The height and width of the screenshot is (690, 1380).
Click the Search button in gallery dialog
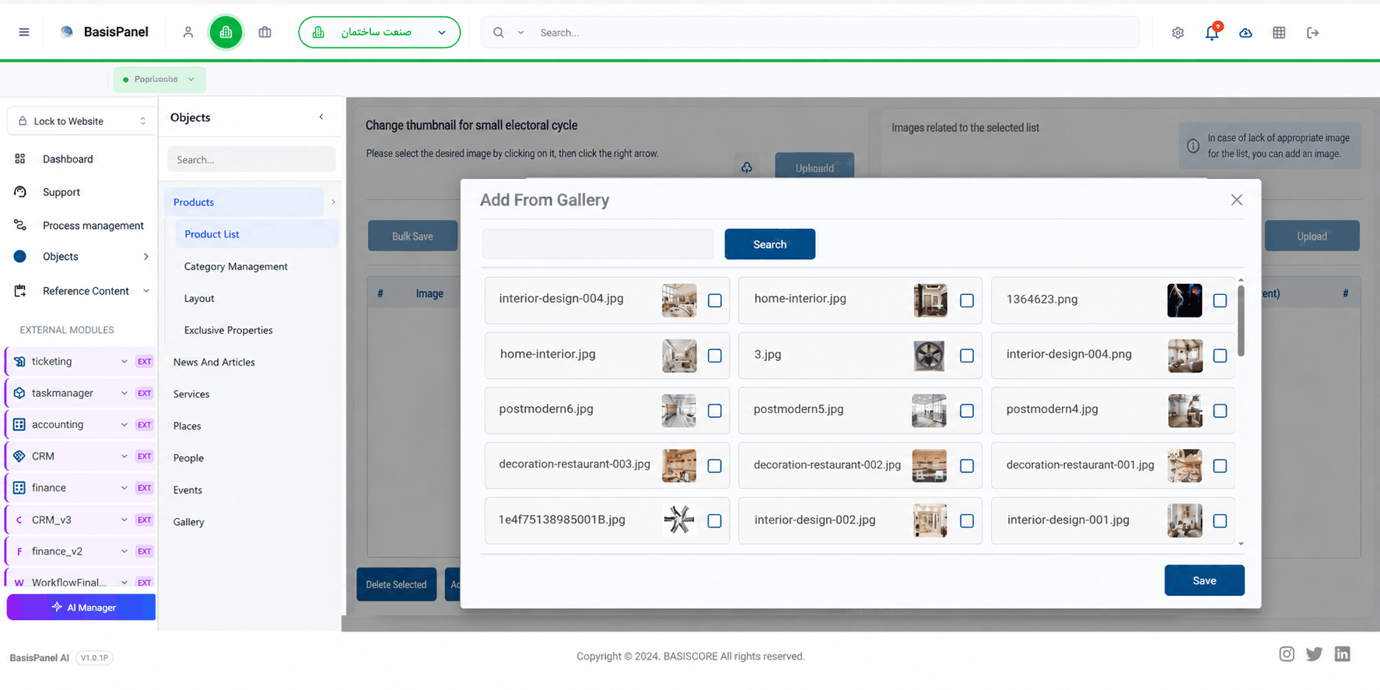click(x=770, y=244)
